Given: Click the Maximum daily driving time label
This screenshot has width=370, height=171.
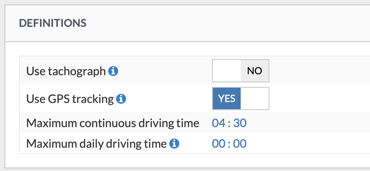Looking at the screenshot, I should pos(96,144).
